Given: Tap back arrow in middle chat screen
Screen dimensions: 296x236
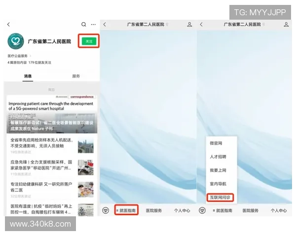Looking at the screenshot, I should tap(105, 25).
